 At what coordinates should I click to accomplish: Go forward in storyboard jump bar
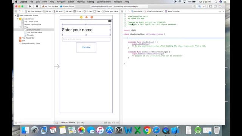click(x=23, y=11)
